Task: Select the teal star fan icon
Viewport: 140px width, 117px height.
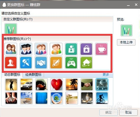Action: (x=71, y=49)
